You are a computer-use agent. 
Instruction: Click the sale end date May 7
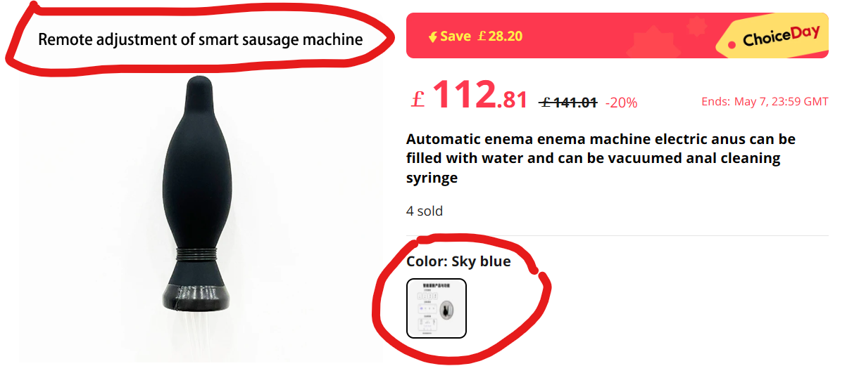point(765,102)
